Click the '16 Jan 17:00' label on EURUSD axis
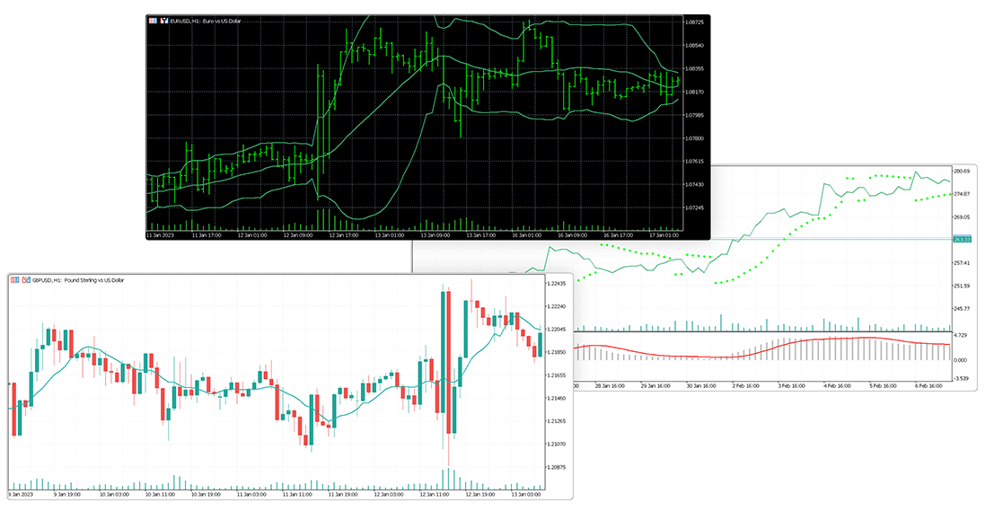Viewport: 985px width, 511px height. (618, 235)
